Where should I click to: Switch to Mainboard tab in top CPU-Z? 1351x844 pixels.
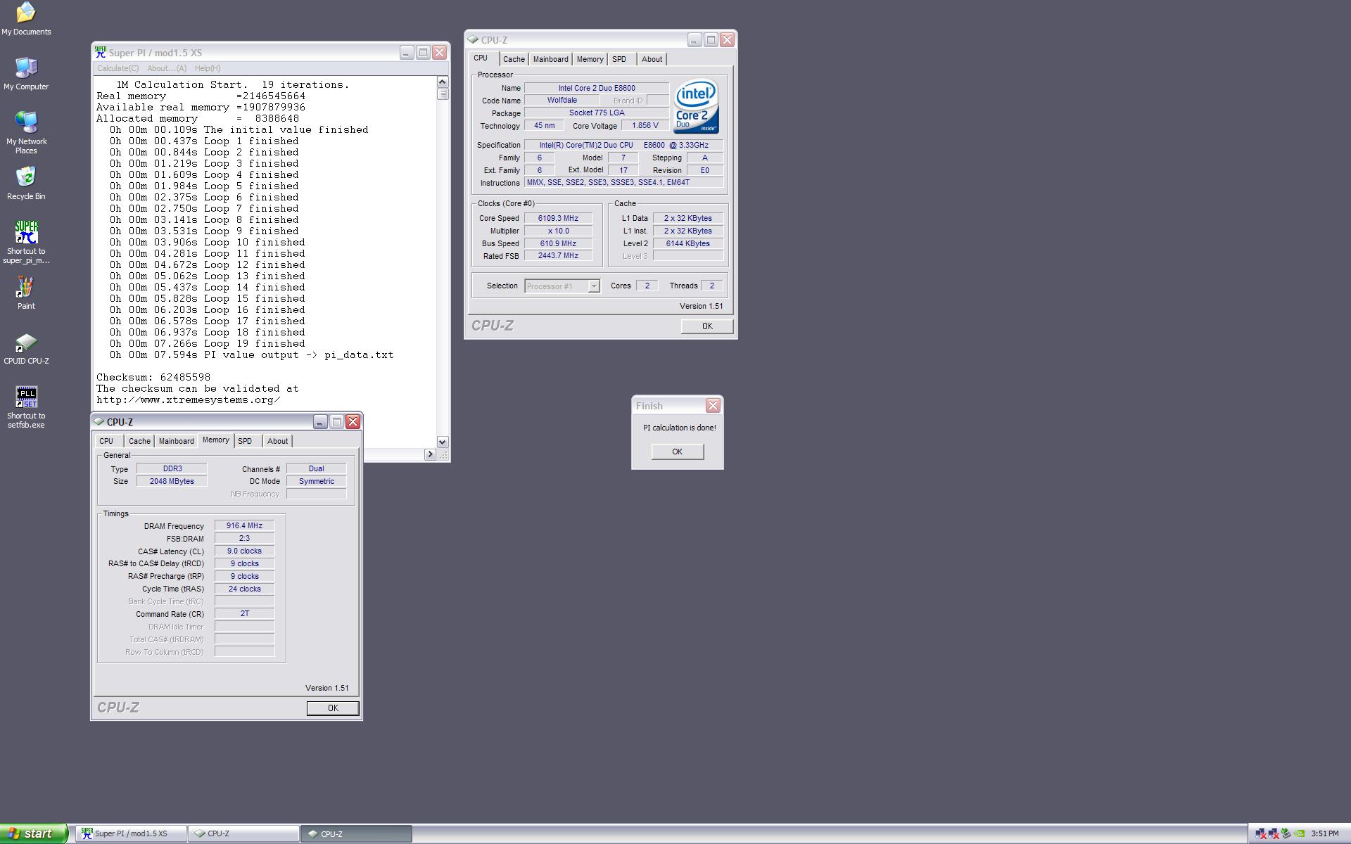click(550, 59)
